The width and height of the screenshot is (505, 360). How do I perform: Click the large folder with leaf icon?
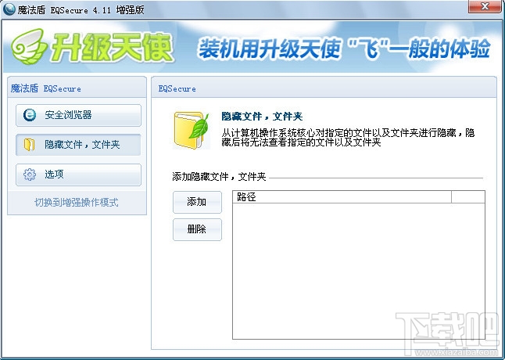pos(192,130)
